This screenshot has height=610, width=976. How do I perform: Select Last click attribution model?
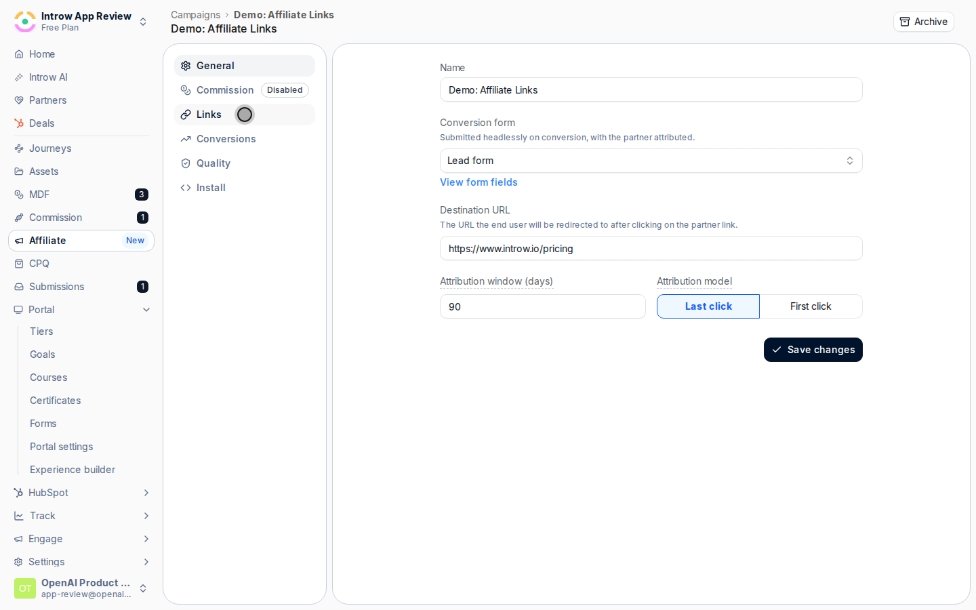point(708,306)
